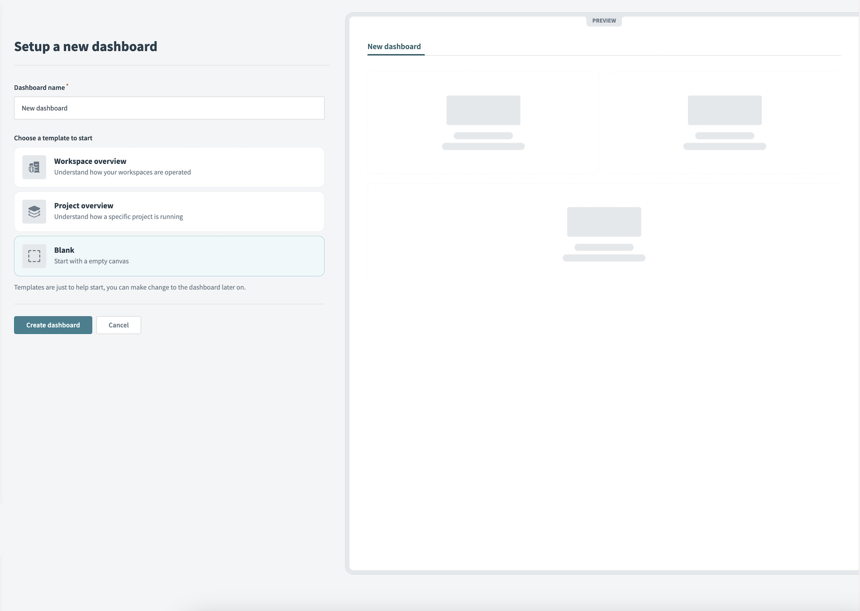The height and width of the screenshot is (611, 860).
Task: Click the Project overview title text
Action: (84, 206)
